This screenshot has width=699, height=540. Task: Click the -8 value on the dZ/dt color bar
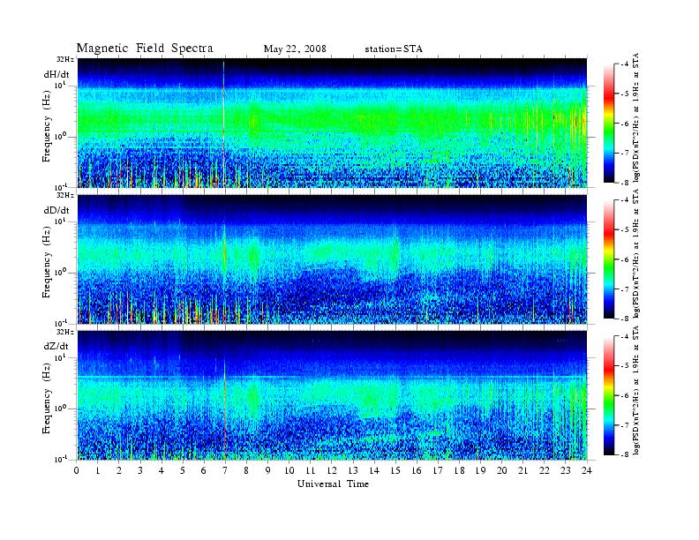(625, 454)
